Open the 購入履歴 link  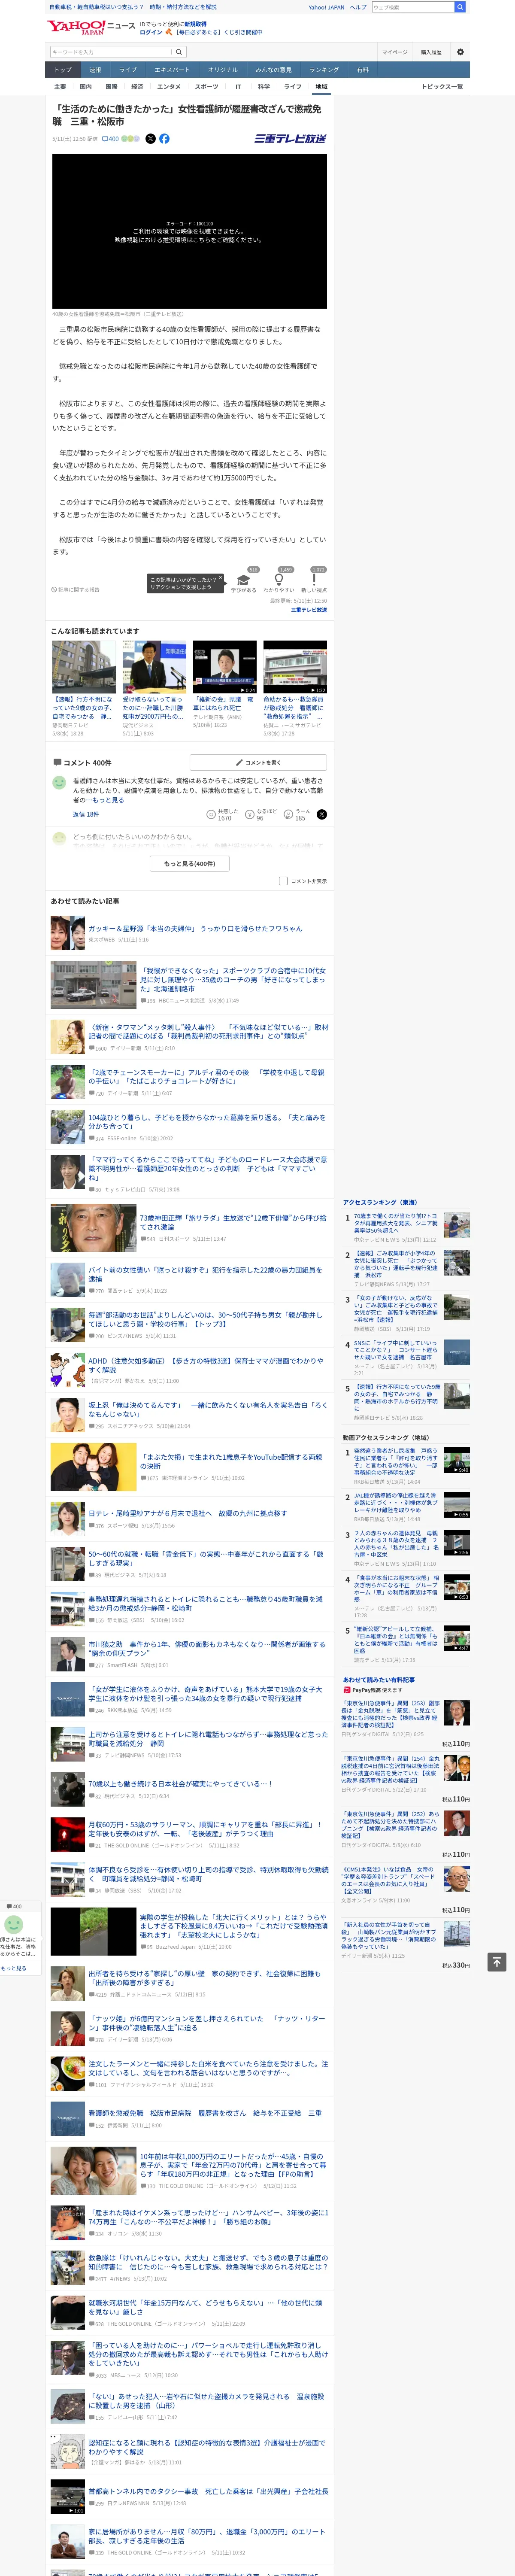(431, 52)
